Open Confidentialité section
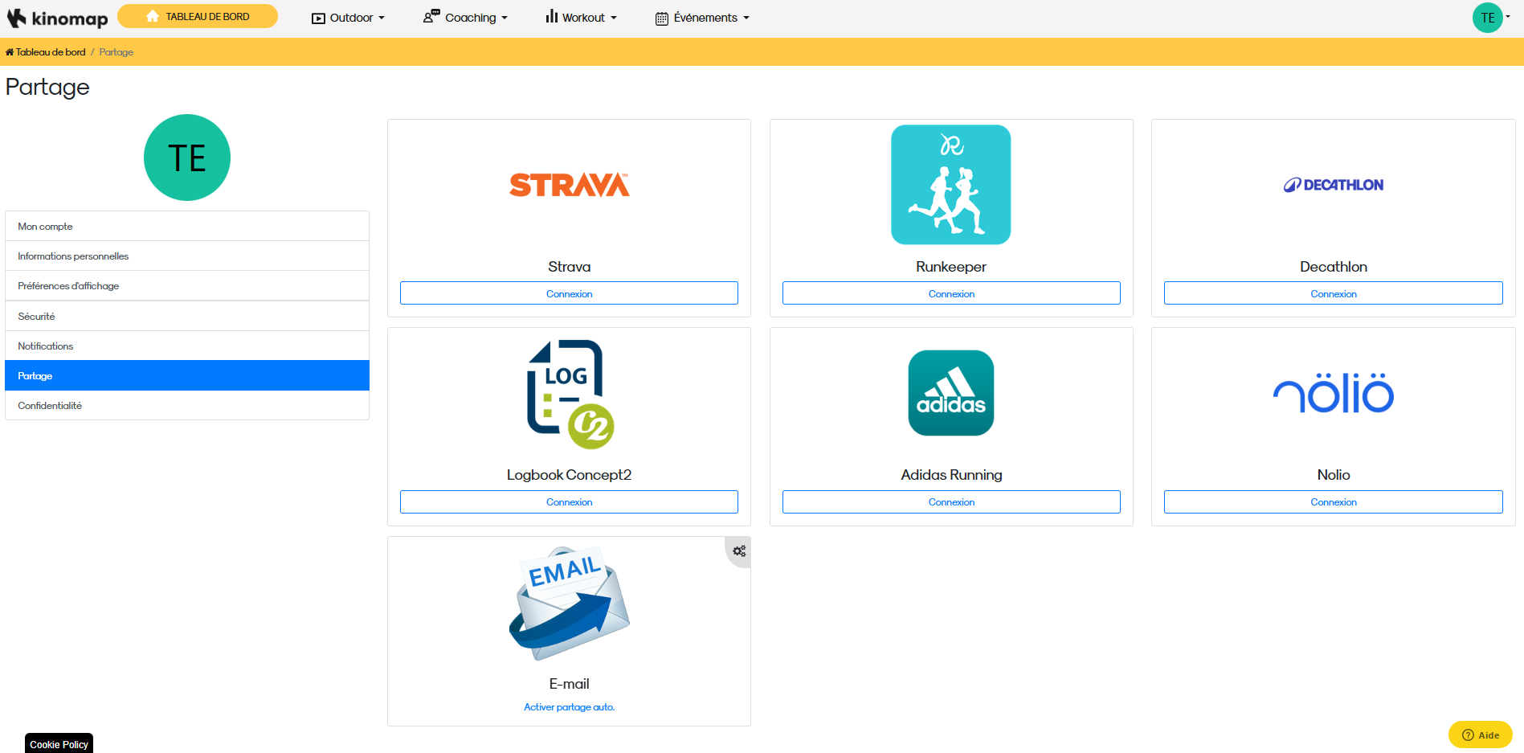This screenshot has width=1524, height=753. [187, 405]
